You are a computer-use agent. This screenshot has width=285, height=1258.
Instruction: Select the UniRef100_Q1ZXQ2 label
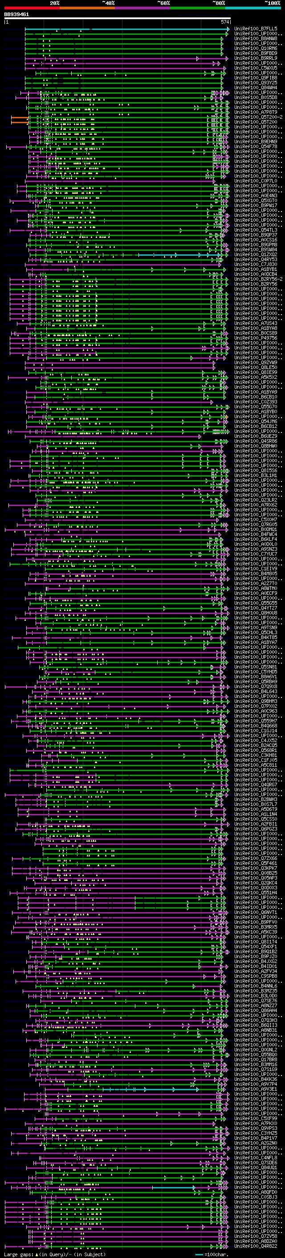tap(256, 254)
